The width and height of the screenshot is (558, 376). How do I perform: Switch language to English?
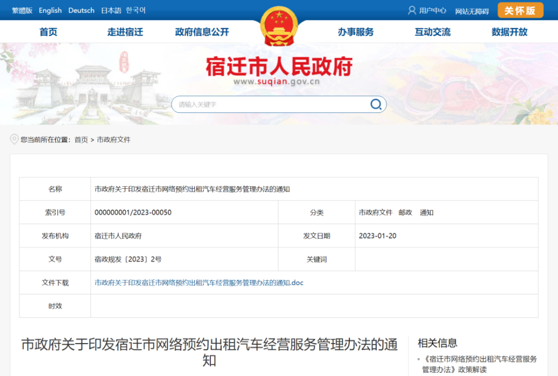[x=50, y=11]
